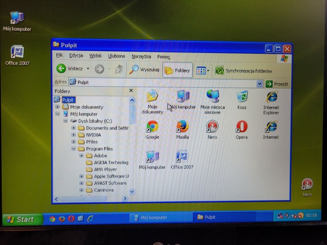The image size is (327, 245).
Task: Select Nero icon on desktop
Action: pos(307,187)
